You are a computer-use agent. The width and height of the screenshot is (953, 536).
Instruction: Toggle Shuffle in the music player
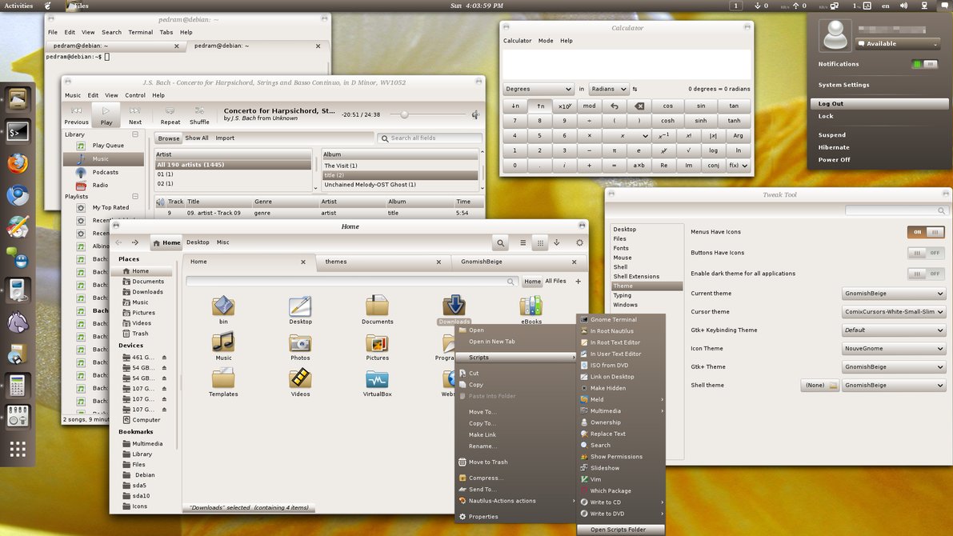point(199,115)
